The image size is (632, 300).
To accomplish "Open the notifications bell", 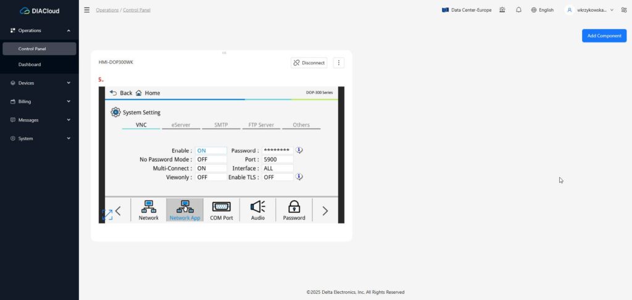I will pos(518,10).
